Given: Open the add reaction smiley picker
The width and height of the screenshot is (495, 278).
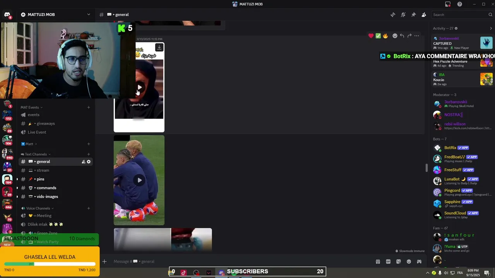Looking at the screenshot, I should pyautogui.click(x=395, y=36).
